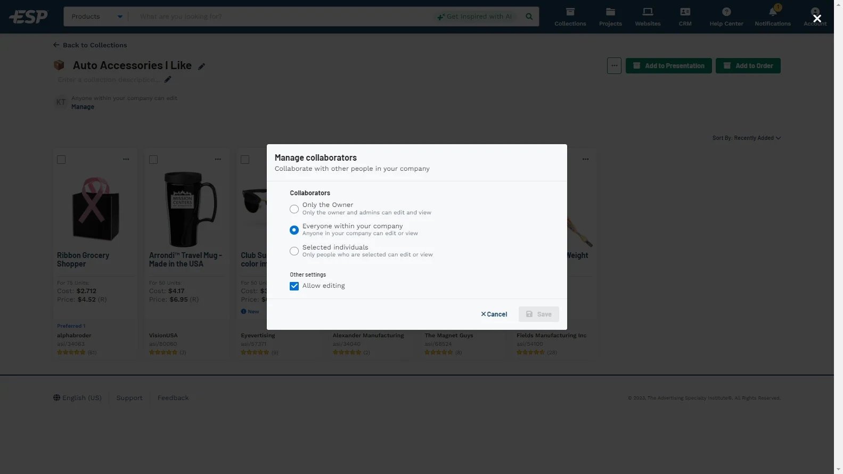Open the Ribbon Grocery Shopper product image

coord(95,209)
